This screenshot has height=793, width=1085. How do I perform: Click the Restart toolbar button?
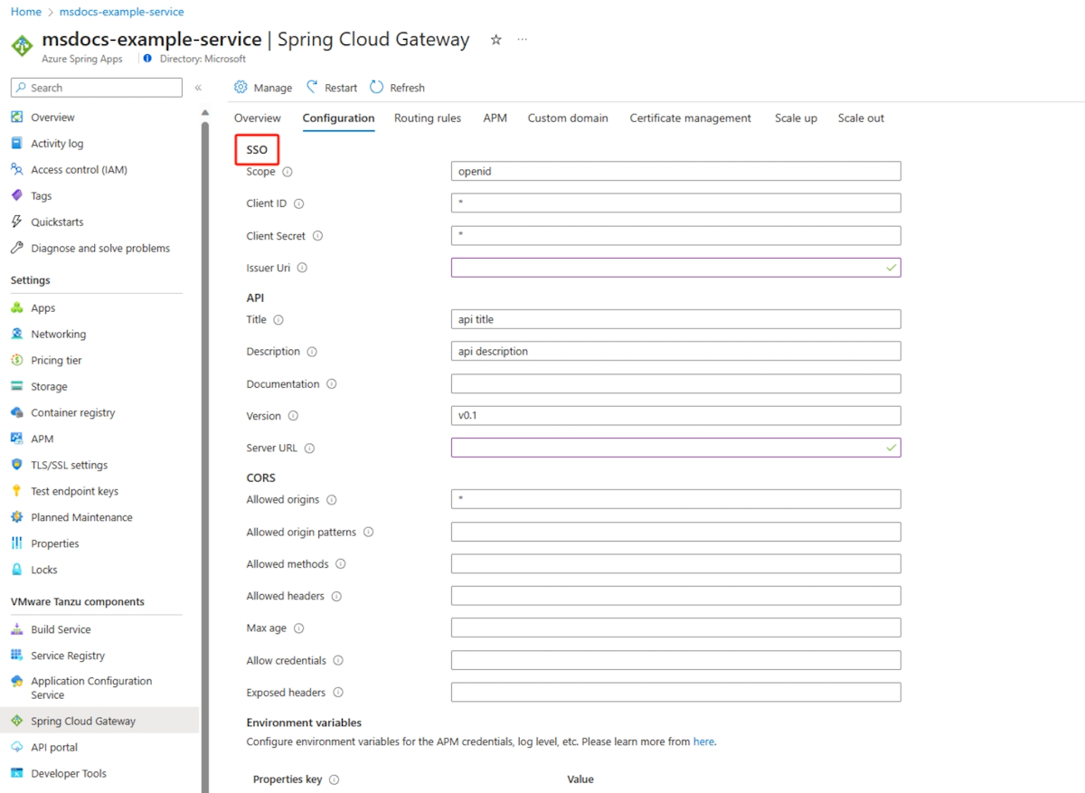pos(332,88)
